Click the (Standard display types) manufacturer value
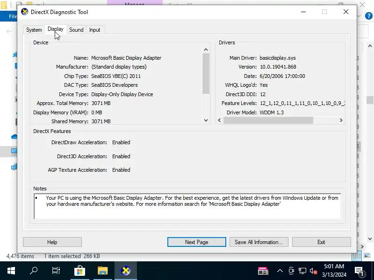 (119, 67)
